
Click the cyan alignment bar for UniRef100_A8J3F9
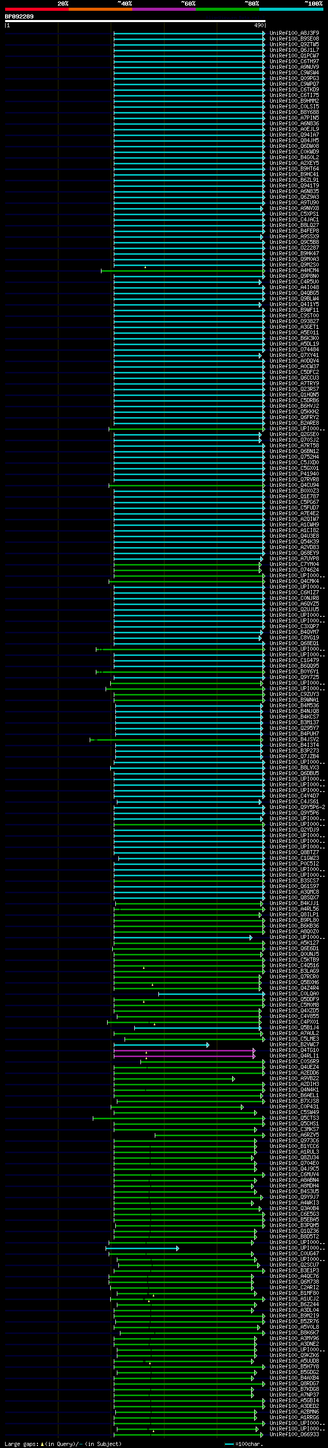pyautogui.click(x=189, y=33)
